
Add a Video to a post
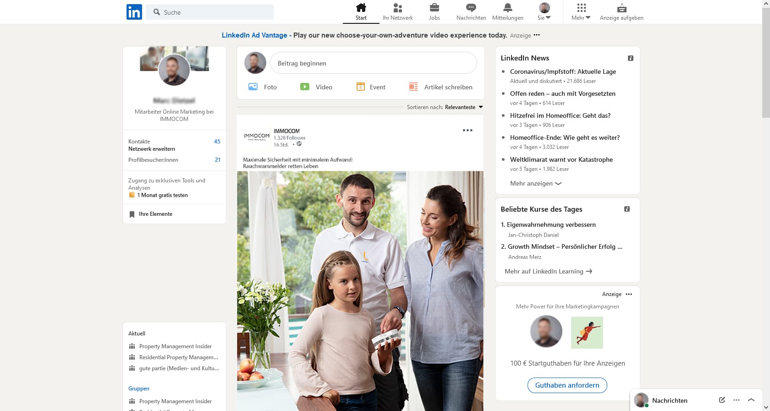click(316, 87)
